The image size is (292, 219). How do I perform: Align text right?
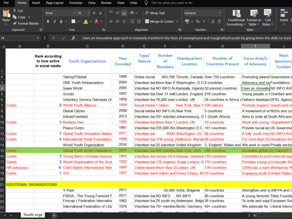124,21
